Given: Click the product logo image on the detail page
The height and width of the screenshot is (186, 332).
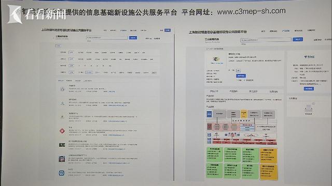Looking at the screenshot, I should (x=217, y=60).
